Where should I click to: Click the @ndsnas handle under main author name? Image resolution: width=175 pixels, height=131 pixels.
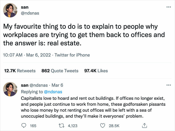pyautogui.click(x=30, y=13)
